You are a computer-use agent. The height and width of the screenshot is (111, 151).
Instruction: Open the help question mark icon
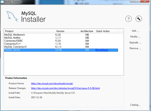click(x=128, y=19)
